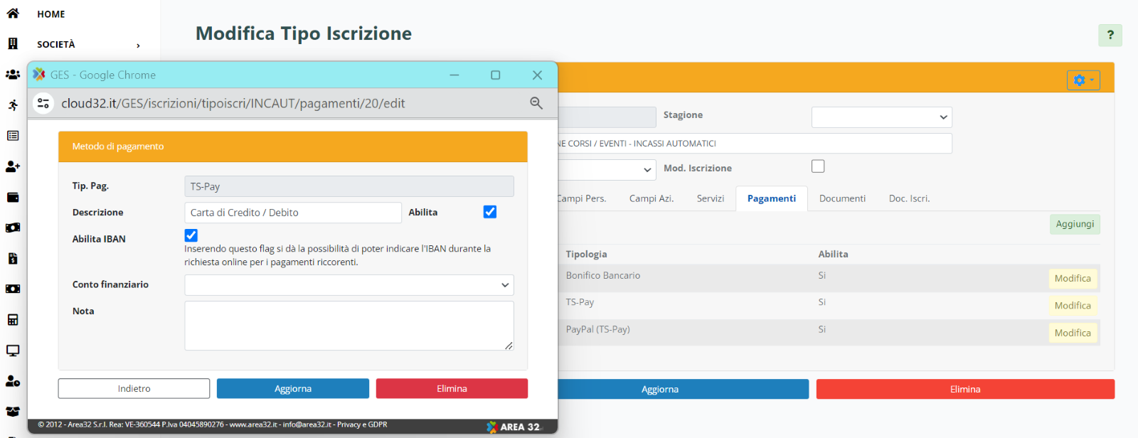Open the Conto finanziario dropdown
This screenshot has width=1138, height=438.
pyautogui.click(x=349, y=285)
